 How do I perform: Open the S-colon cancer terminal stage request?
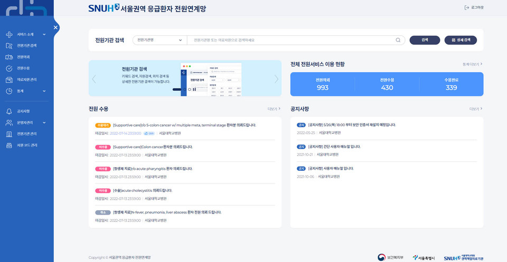click(x=185, y=125)
